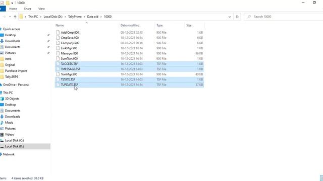Open the quick access toolbar dropdown arrow
The width and height of the screenshot is (323, 181).
(x=12, y=3)
